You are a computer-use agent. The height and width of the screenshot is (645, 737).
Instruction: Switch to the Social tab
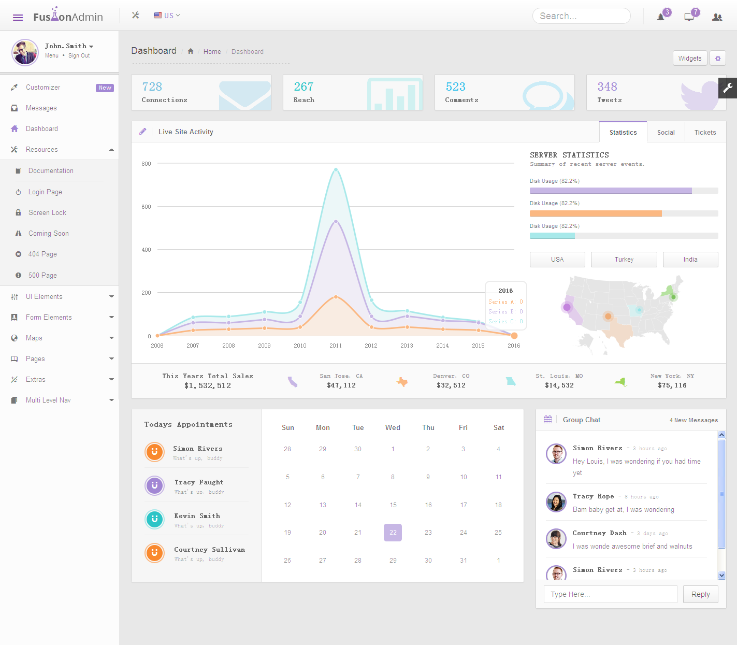point(666,133)
